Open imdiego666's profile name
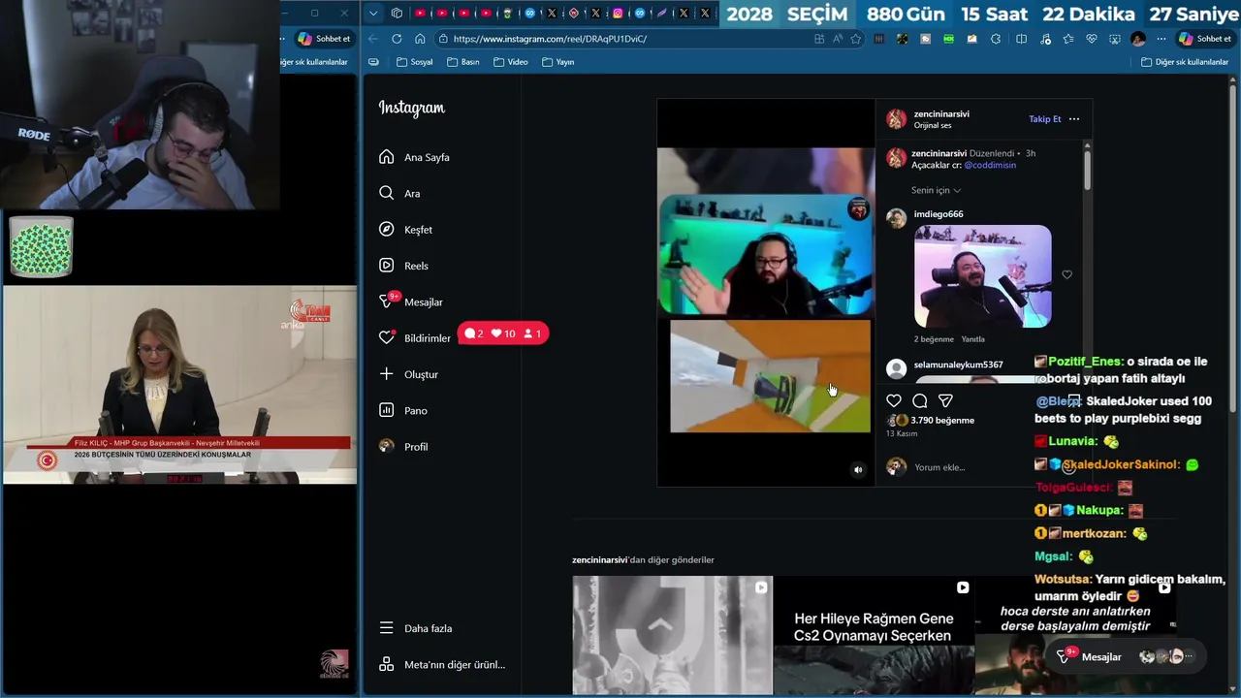 939,214
